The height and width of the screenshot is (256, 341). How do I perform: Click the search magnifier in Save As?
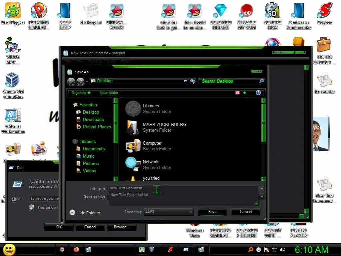(261, 81)
